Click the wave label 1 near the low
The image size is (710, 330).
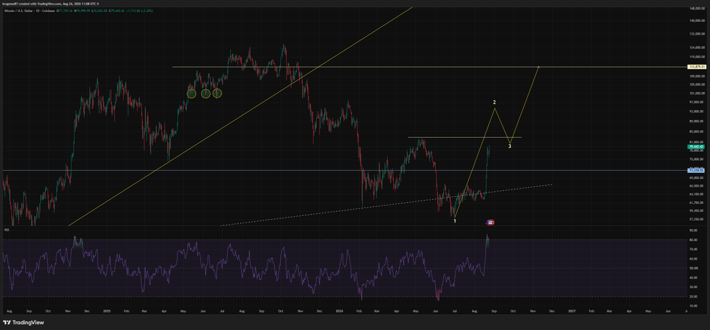[455, 221]
